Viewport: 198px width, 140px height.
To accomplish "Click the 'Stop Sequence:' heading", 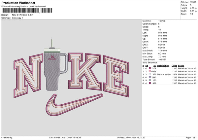I will click(x=150, y=62).
